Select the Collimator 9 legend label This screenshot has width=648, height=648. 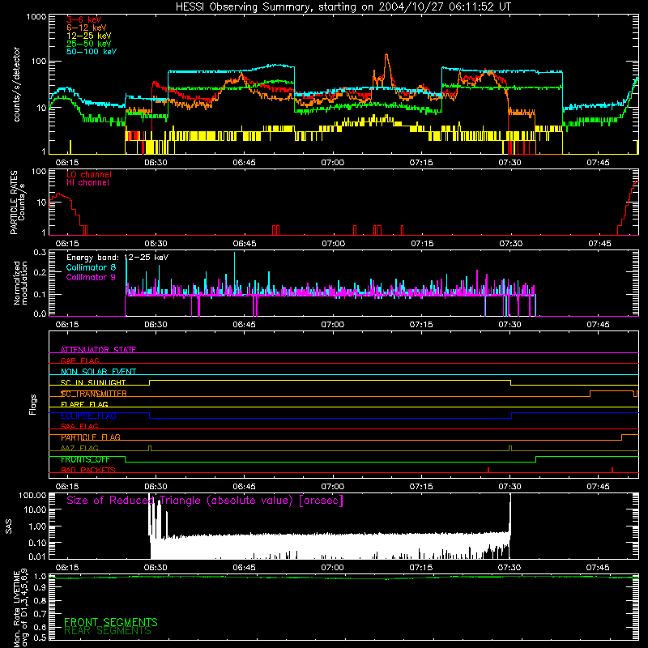(91, 277)
